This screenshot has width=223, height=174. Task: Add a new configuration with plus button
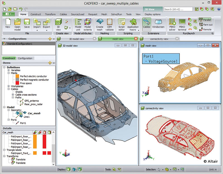(50, 39)
